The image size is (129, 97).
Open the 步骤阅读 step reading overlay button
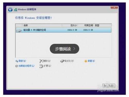64,49
